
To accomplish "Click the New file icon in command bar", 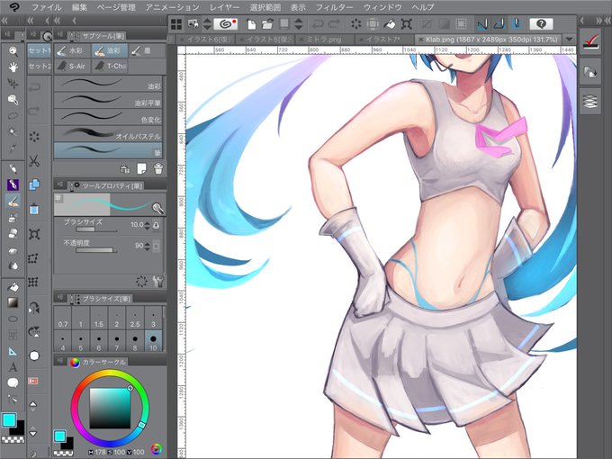I will [x=252, y=24].
